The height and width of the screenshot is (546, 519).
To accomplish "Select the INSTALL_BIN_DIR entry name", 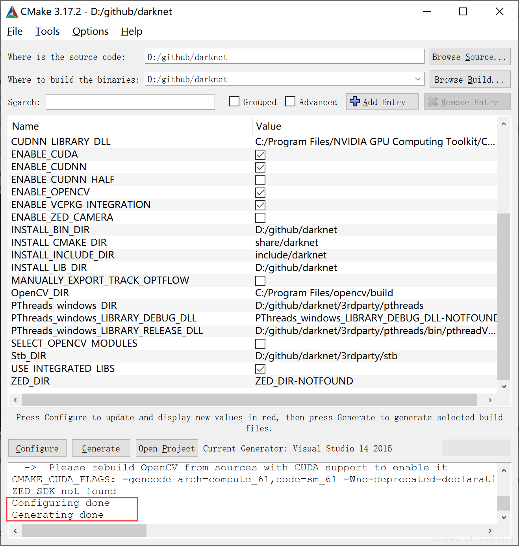I will pyautogui.click(x=50, y=230).
